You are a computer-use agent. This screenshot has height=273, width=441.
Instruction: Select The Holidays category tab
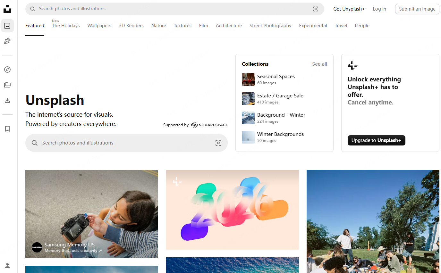click(x=66, y=26)
